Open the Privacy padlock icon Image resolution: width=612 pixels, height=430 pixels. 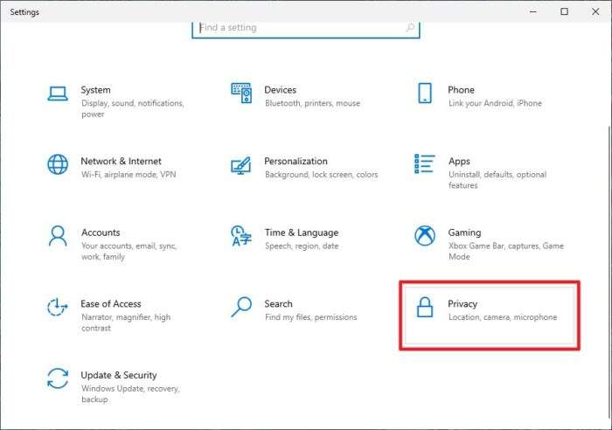[x=425, y=307]
